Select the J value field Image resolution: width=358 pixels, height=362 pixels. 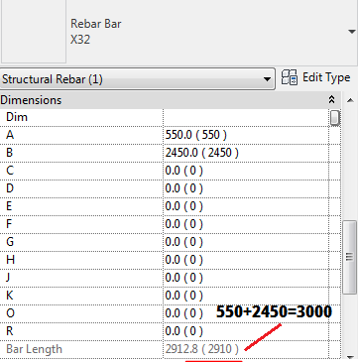[x=246, y=278]
